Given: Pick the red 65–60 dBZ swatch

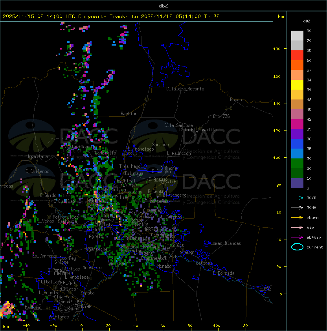Looking at the screenshot, I should coord(297,55).
